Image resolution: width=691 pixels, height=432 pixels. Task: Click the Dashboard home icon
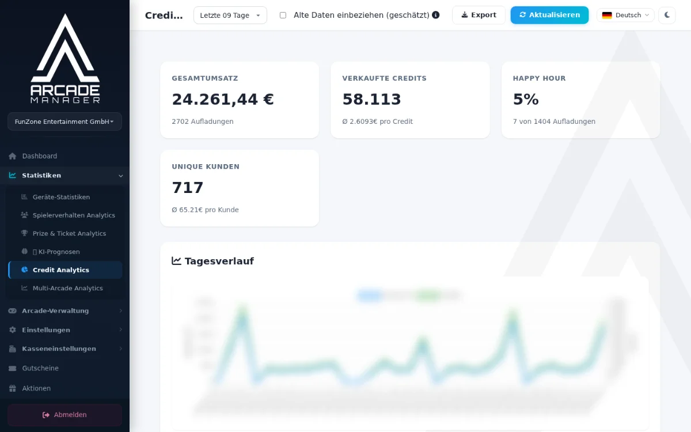pyautogui.click(x=13, y=156)
